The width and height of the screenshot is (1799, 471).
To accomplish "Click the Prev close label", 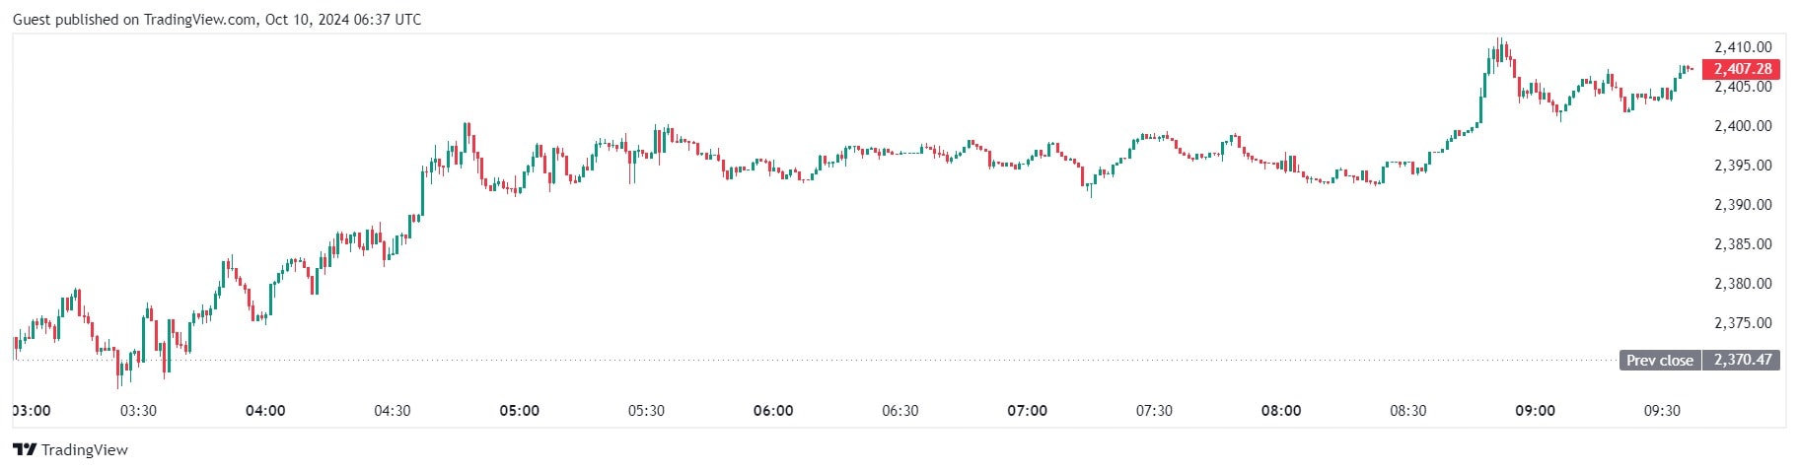I will click(1659, 361).
